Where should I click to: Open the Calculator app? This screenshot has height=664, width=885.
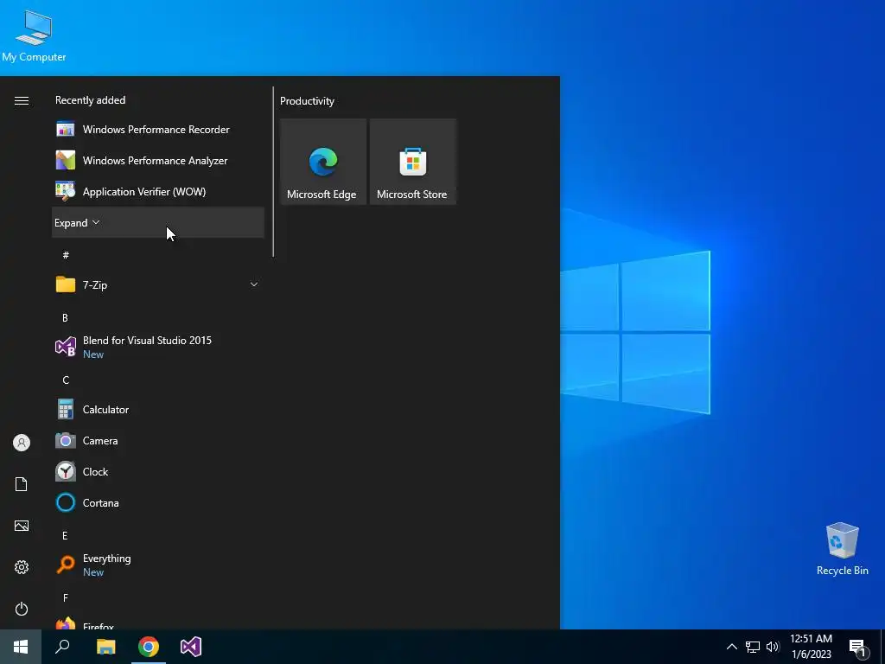click(158, 409)
